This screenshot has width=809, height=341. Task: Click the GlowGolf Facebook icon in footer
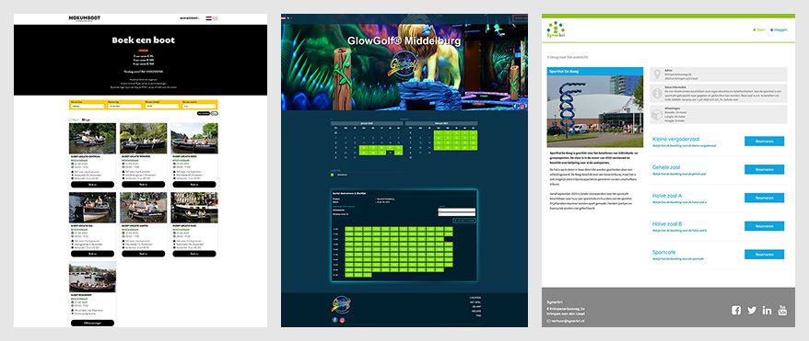coord(334,320)
